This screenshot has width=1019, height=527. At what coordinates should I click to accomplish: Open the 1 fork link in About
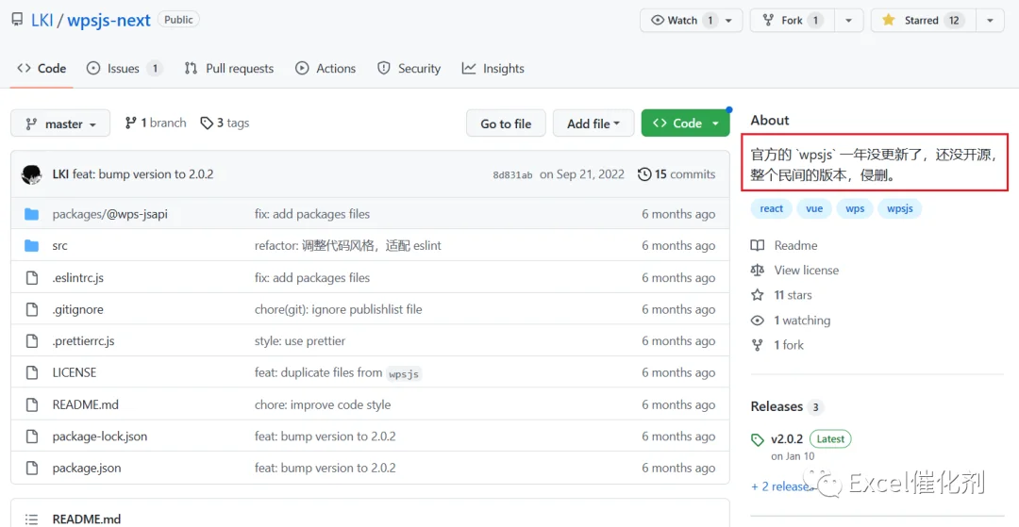coord(777,345)
